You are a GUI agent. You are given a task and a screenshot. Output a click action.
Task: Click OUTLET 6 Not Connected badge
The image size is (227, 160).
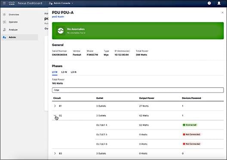[191, 144]
